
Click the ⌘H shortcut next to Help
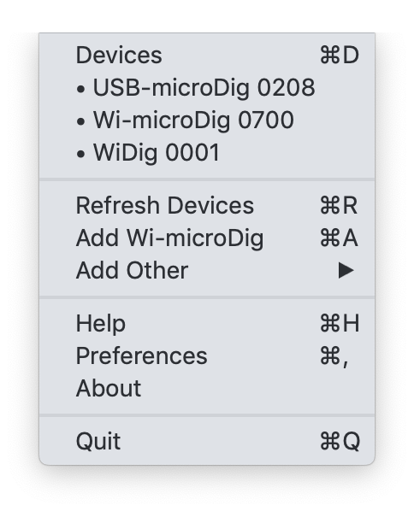click(x=340, y=323)
